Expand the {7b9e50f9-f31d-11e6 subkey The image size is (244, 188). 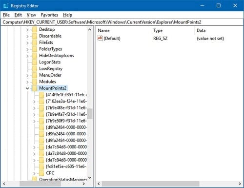[34, 121]
